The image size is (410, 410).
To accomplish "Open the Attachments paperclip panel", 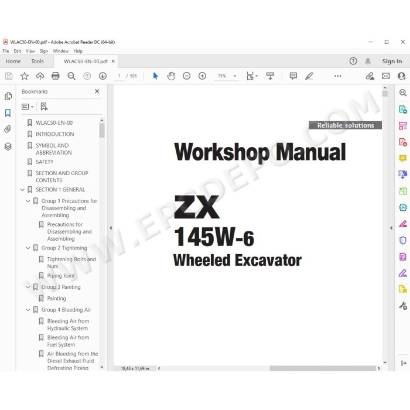I will tap(8, 129).
